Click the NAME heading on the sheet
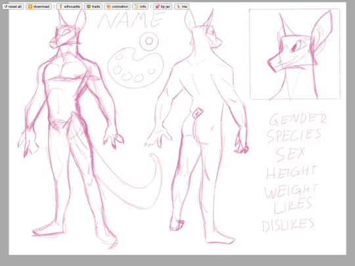Image resolution: width=355 pixels, height=266 pixels. coord(131,20)
